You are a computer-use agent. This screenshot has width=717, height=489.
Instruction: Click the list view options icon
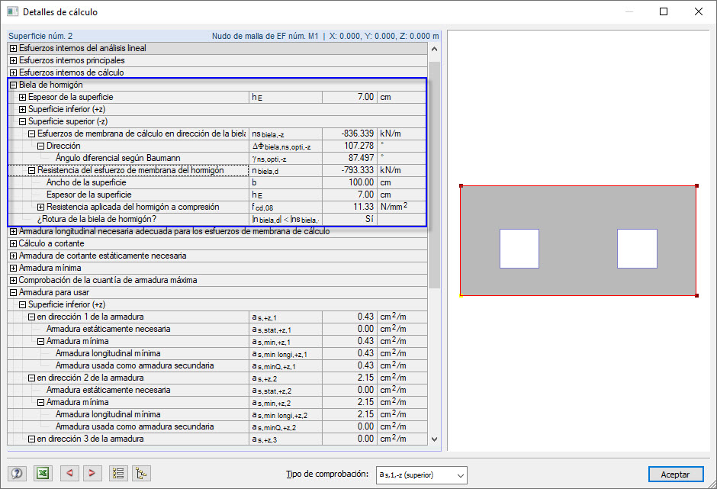[118, 473]
